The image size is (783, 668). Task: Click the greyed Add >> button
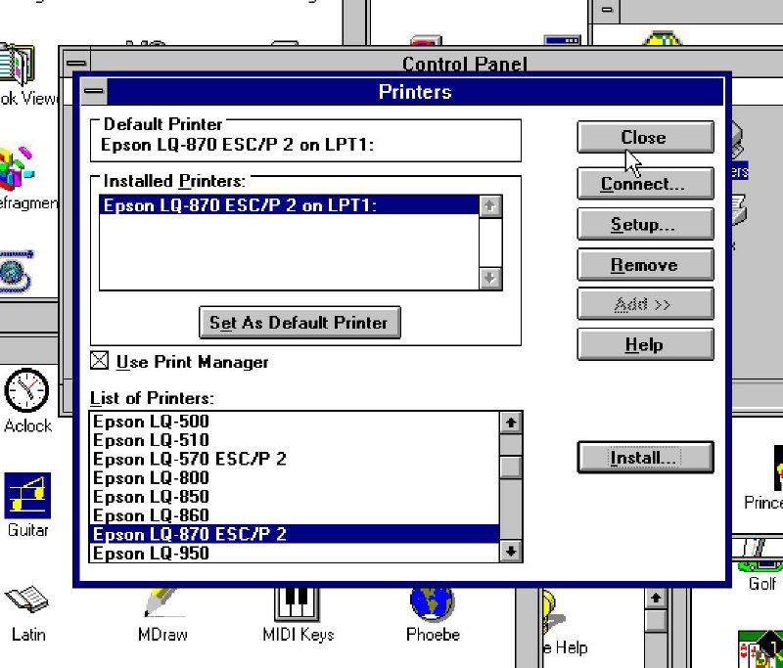[x=645, y=304]
